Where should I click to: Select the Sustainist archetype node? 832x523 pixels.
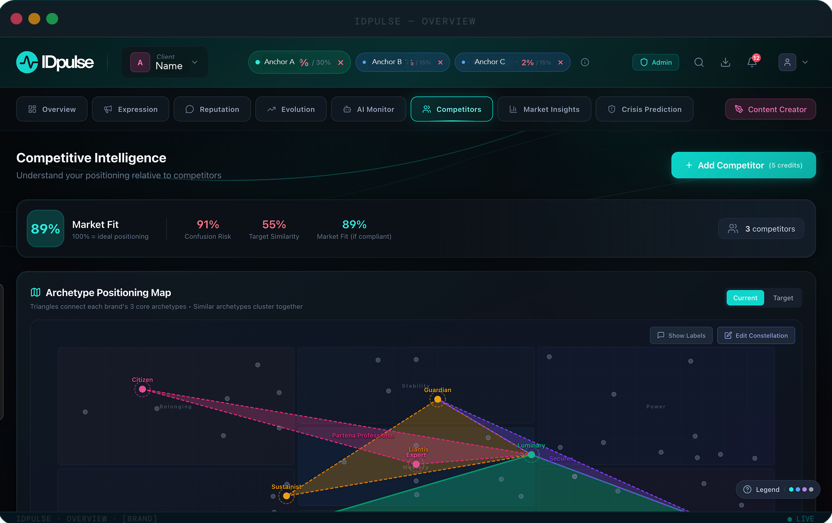[x=286, y=496]
